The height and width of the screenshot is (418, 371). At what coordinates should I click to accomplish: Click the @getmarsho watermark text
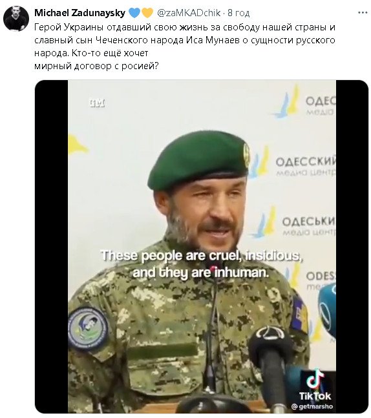pos(312,406)
